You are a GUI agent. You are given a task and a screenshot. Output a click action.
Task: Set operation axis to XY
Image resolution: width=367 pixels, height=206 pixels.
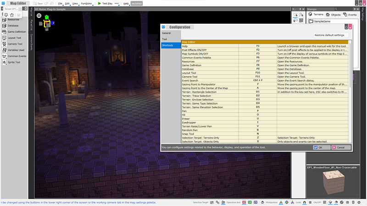coord(250,202)
